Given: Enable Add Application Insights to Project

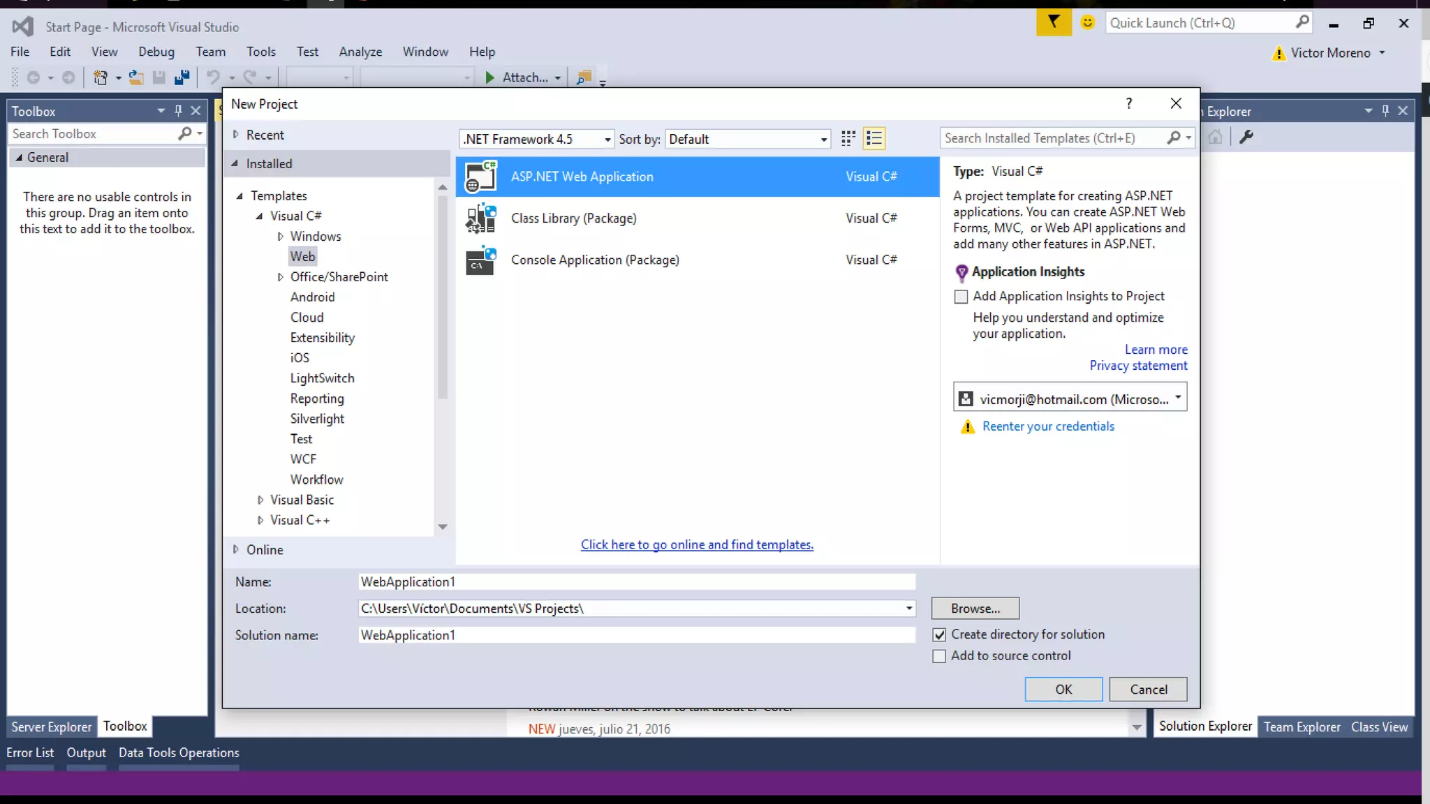Looking at the screenshot, I should 961,297.
